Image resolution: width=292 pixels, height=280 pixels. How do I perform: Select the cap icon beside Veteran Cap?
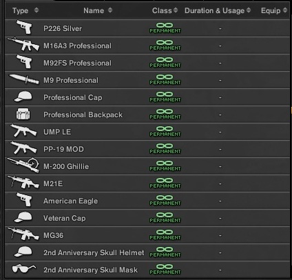coord(23,217)
